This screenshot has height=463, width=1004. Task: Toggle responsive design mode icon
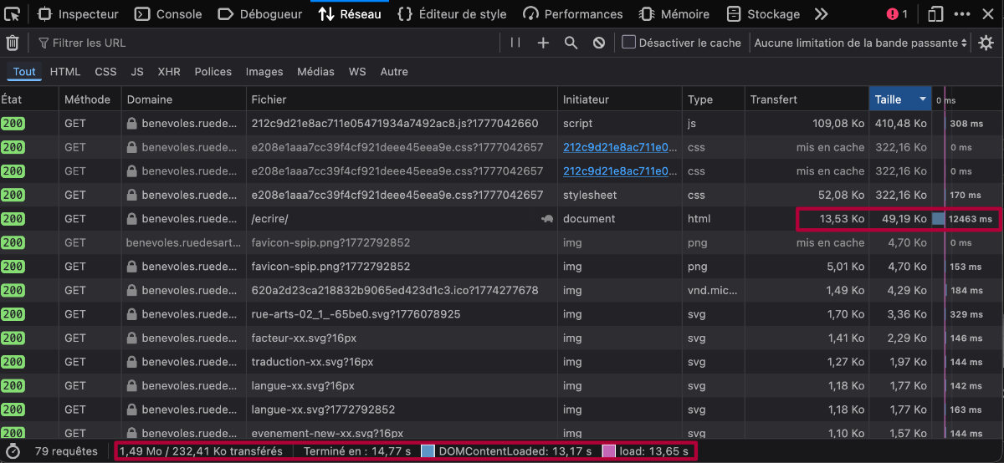[x=935, y=14]
